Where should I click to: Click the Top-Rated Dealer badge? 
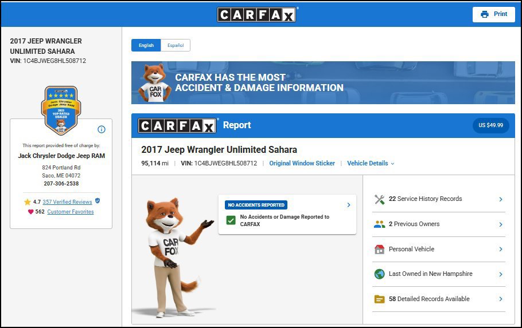(x=61, y=110)
